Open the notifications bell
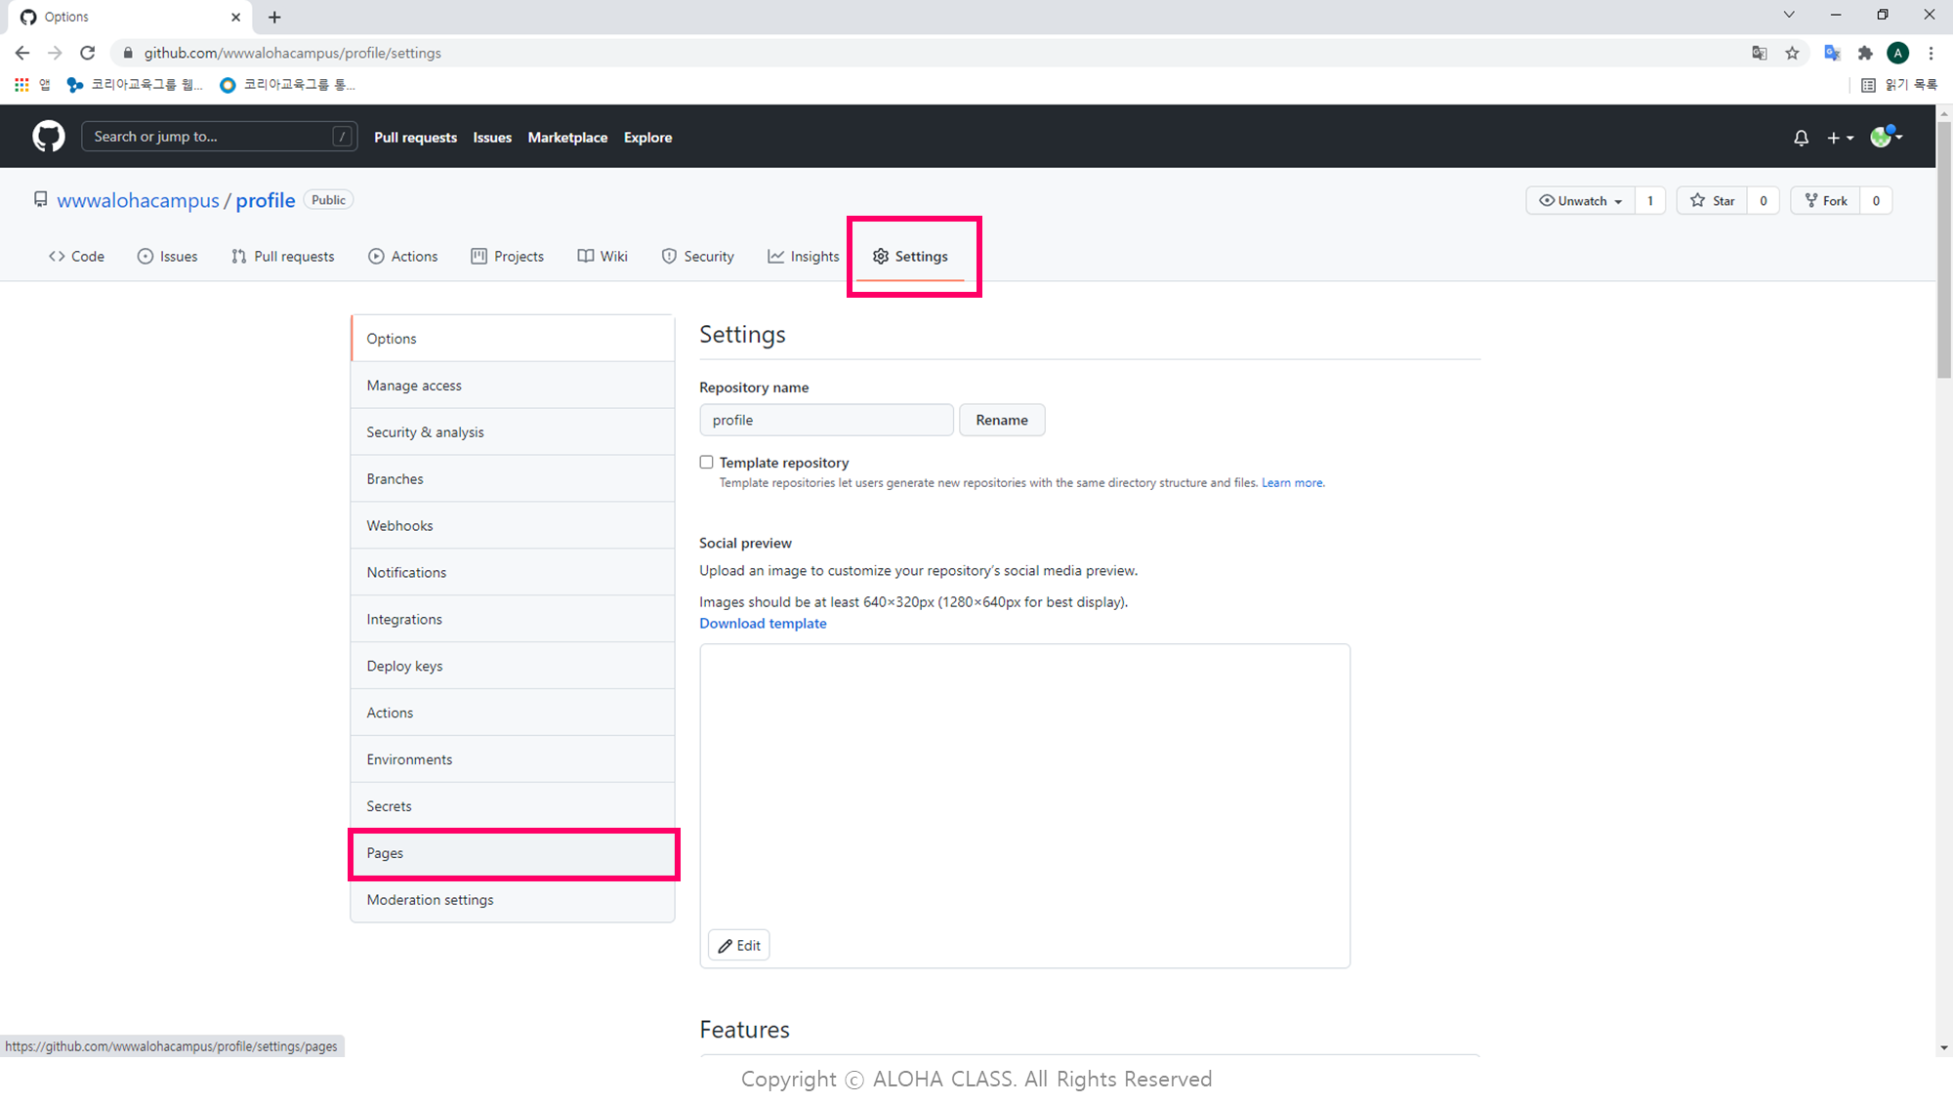Image resolution: width=1953 pixels, height=1103 pixels. [1801, 138]
